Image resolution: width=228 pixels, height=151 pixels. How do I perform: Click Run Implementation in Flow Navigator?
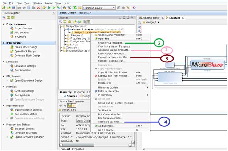(x=26, y=114)
